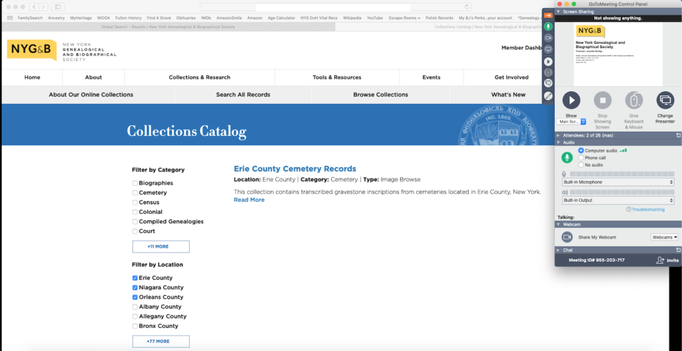Image resolution: width=682 pixels, height=351 pixels.
Task: Switch to Global Search Results tab
Action: (169, 27)
